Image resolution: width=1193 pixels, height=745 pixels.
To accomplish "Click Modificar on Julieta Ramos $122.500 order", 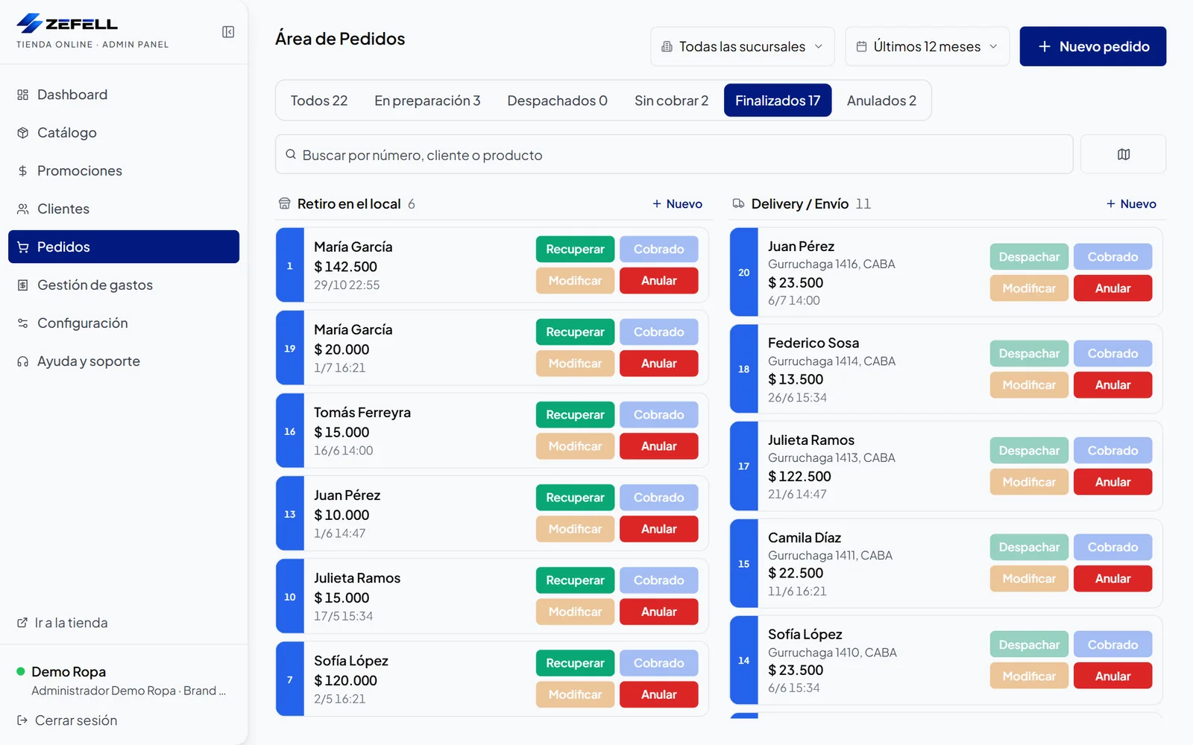I will point(1029,482).
